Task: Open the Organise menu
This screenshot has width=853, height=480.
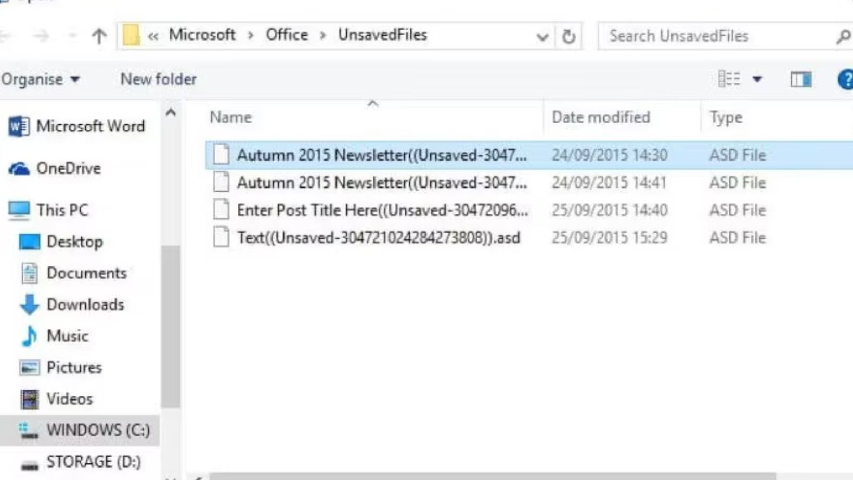Action: point(41,79)
